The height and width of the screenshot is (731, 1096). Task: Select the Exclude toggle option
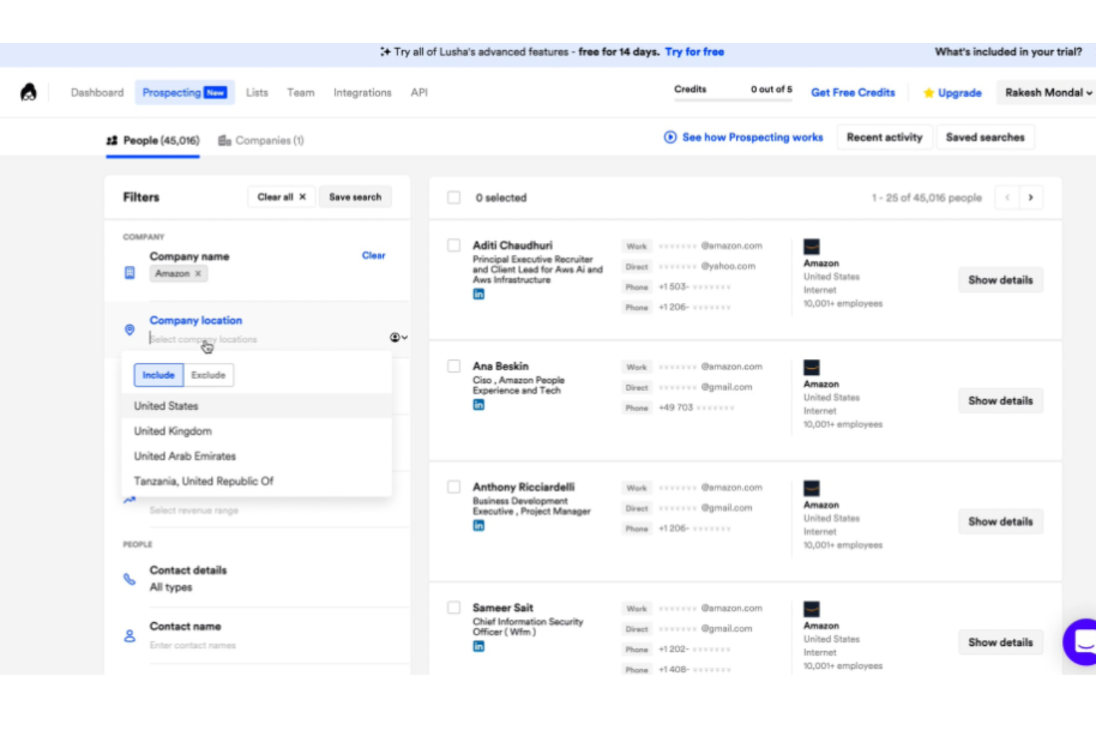click(x=208, y=375)
